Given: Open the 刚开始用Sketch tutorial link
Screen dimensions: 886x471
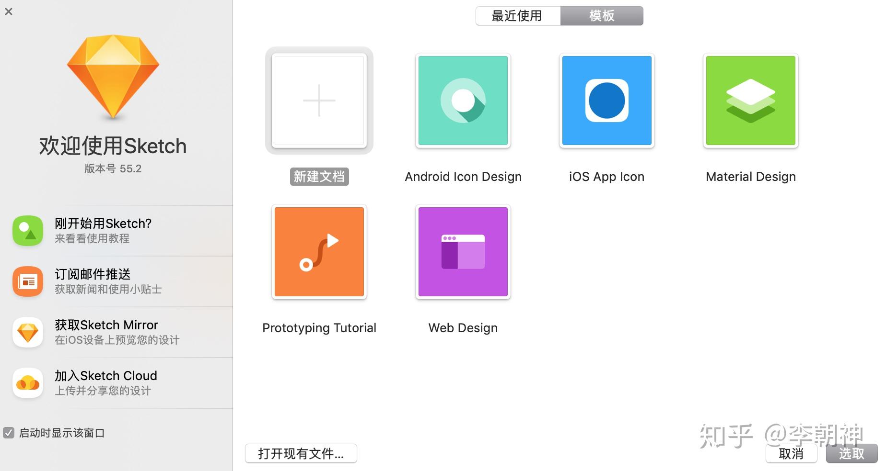Looking at the screenshot, I should tap(103, 224).
